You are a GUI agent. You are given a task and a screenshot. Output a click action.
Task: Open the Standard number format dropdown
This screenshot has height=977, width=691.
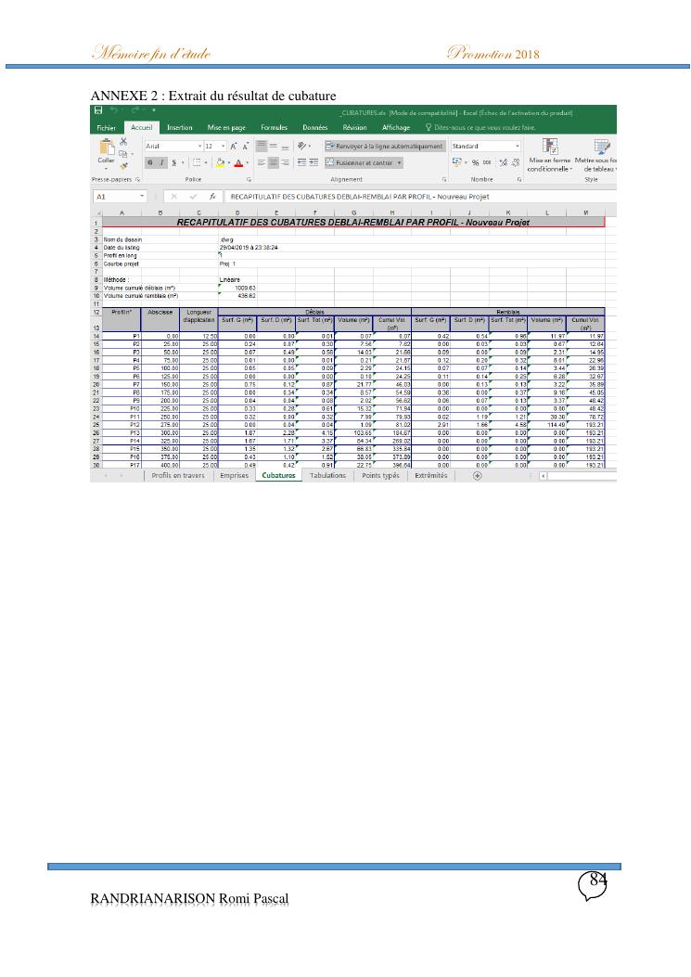(518, 147)
